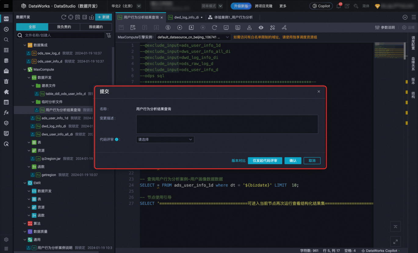Viewport: 418px width, 253px height.
Task: Close the 提交 dialog with X
Action: pos(319,92)
